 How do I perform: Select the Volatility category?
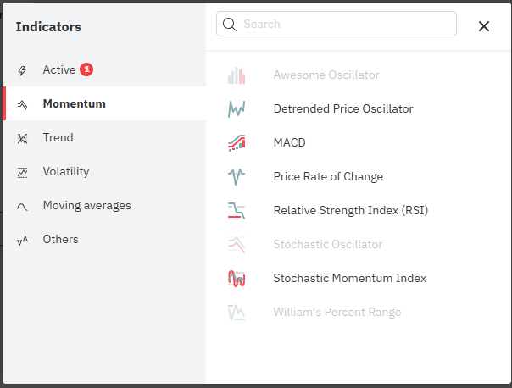pos(65,171)
